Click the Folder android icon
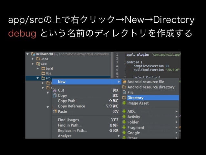Screen dimensions: 206x155 pyautogui.click(x=124, y=122)
